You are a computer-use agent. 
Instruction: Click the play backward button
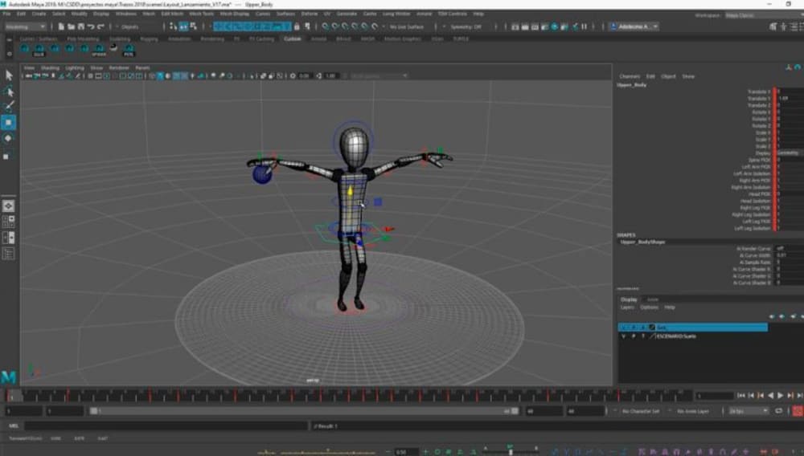[x=771, y=396]
